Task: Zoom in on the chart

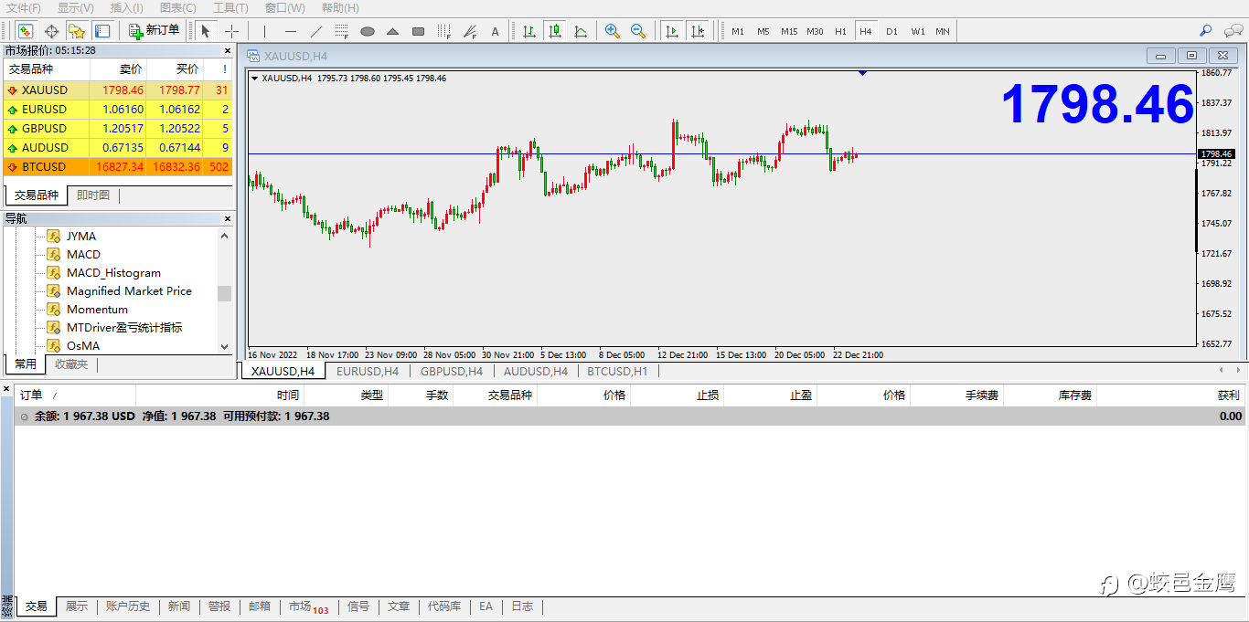Action: [x=613, y=31]
